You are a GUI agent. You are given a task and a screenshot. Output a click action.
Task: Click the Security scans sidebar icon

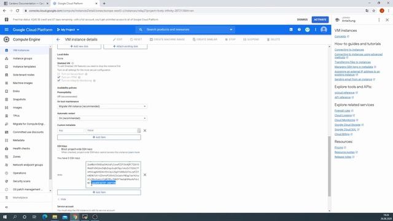point(7,181)
